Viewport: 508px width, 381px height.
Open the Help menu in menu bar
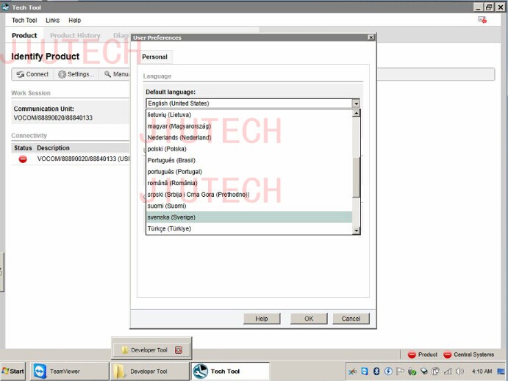coord(75,21)
